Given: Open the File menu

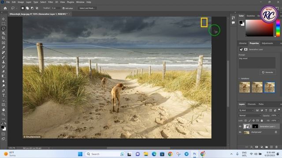Looking at the screenshot, I should coord(8,2).
